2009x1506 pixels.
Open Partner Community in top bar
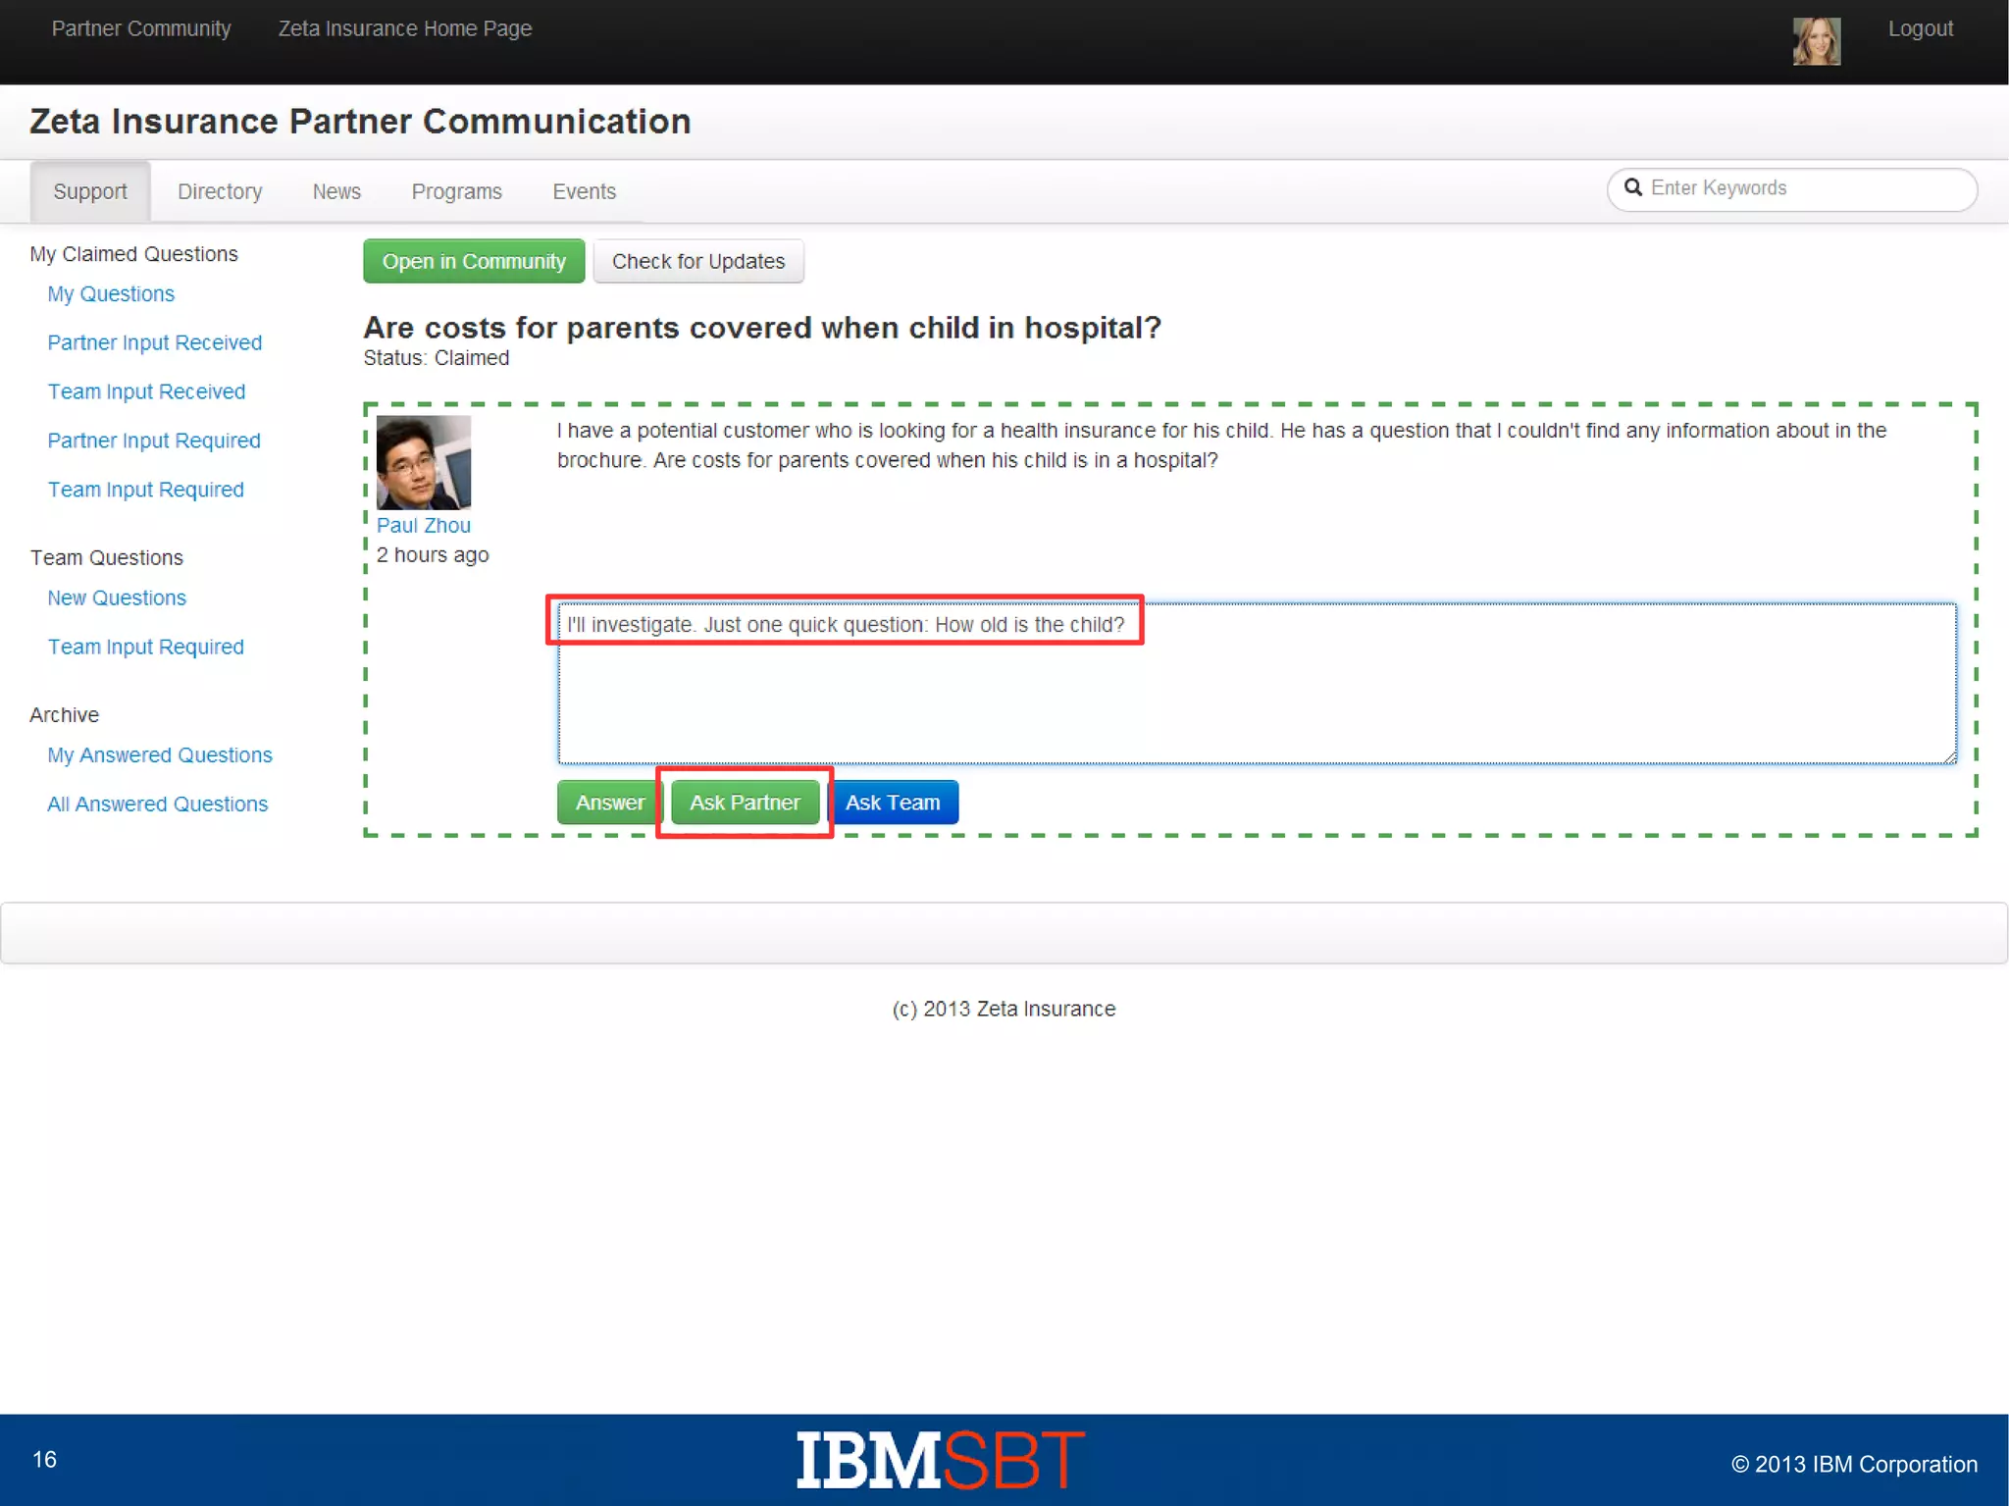pyautogui.click(x=141, y=28)
